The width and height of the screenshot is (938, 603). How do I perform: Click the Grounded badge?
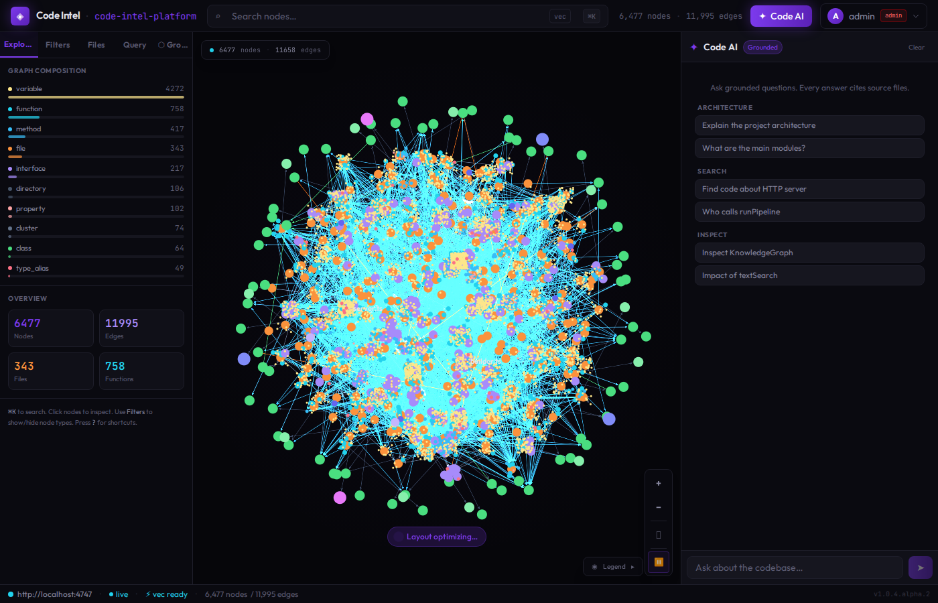click(x=762, y=48)
